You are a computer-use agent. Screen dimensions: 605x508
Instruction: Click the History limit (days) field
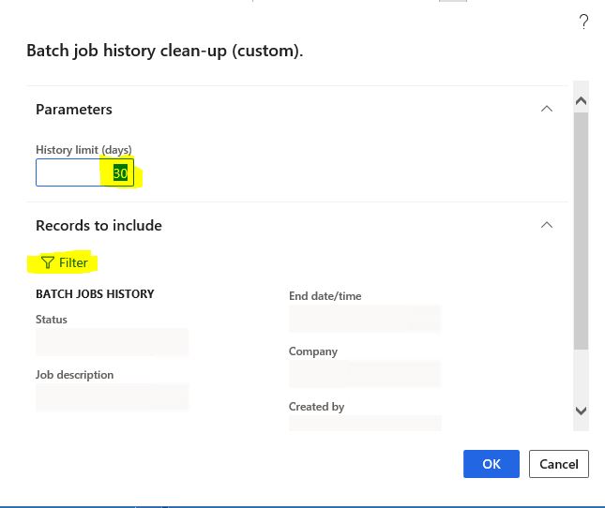coord(84,172)
